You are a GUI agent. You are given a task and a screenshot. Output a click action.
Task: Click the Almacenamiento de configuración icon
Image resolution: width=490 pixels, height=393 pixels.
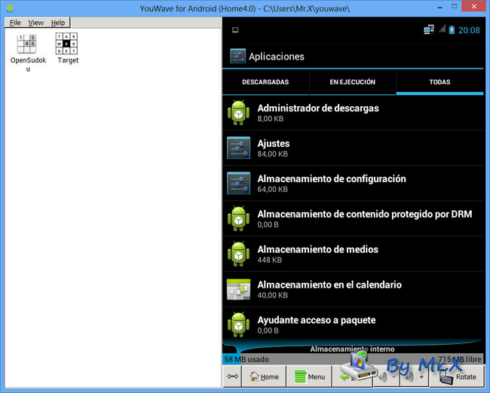tap(238, 183)
